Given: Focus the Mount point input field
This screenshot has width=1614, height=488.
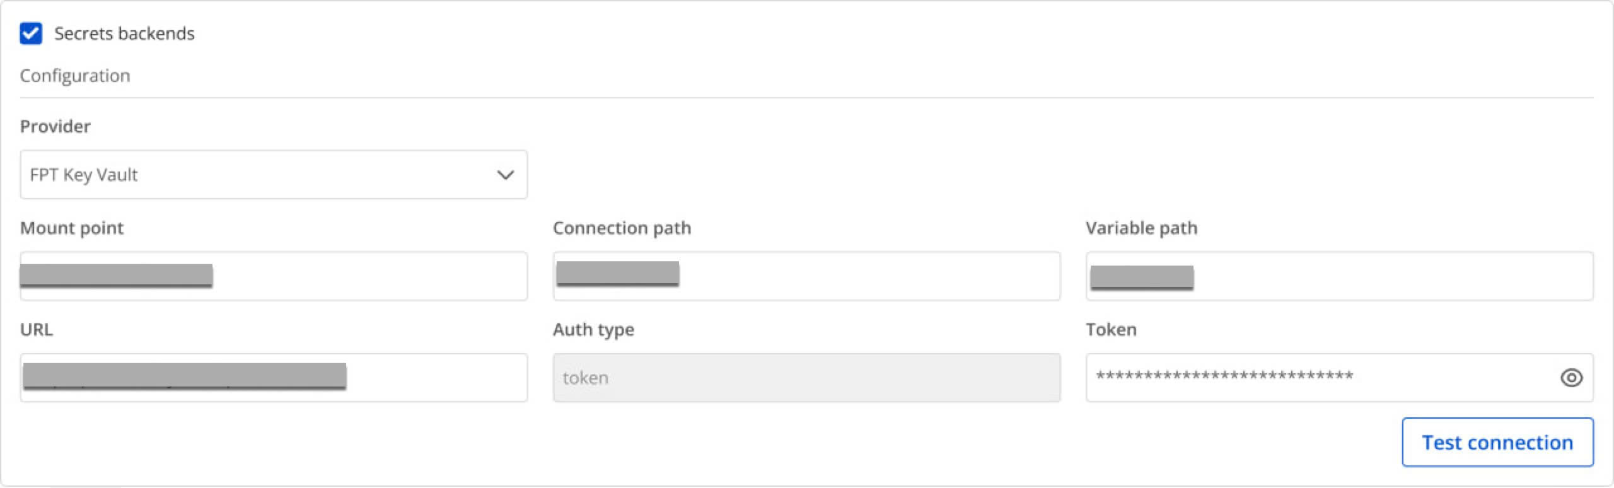Looking at the screenshot, I should [274, 276].
